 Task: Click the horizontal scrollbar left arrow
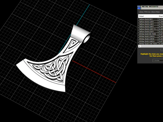[x=140, y=46]
